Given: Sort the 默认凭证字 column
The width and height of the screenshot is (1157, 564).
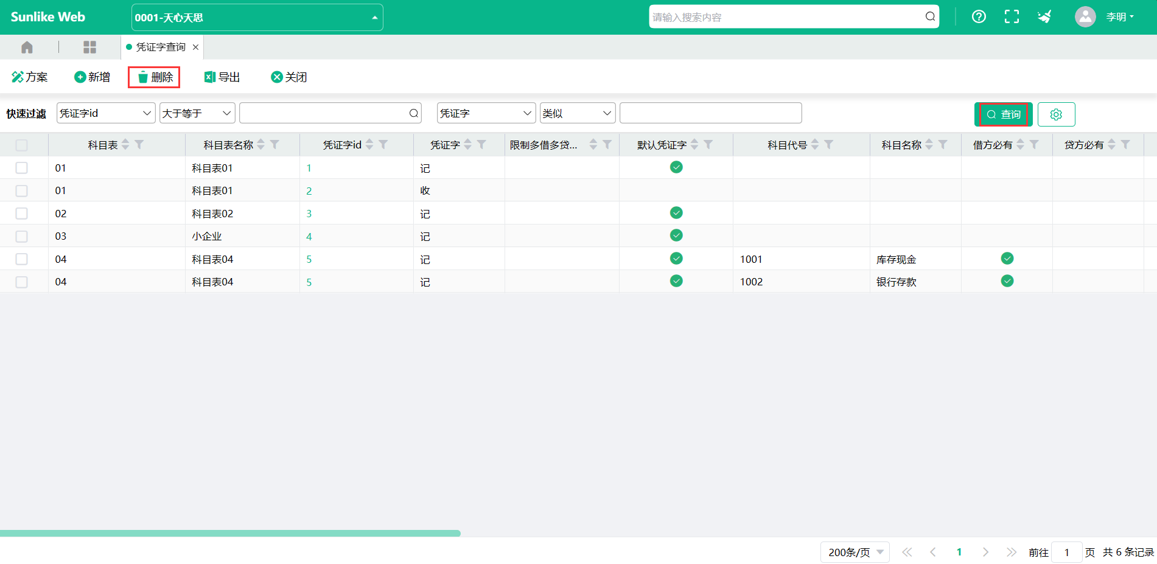Looking at the screenshot, I should [694, 145].
